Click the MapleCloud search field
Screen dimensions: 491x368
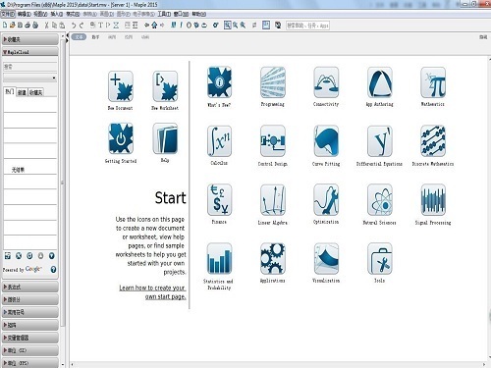tap(30, 67)
